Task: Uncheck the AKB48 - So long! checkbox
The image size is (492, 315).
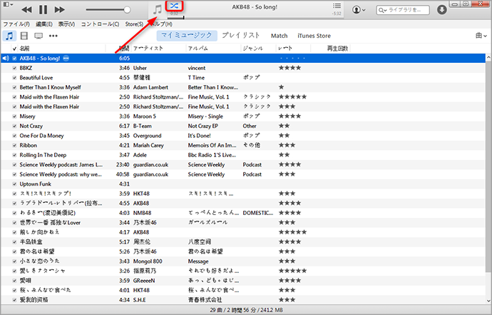Action: coord(14,59)
